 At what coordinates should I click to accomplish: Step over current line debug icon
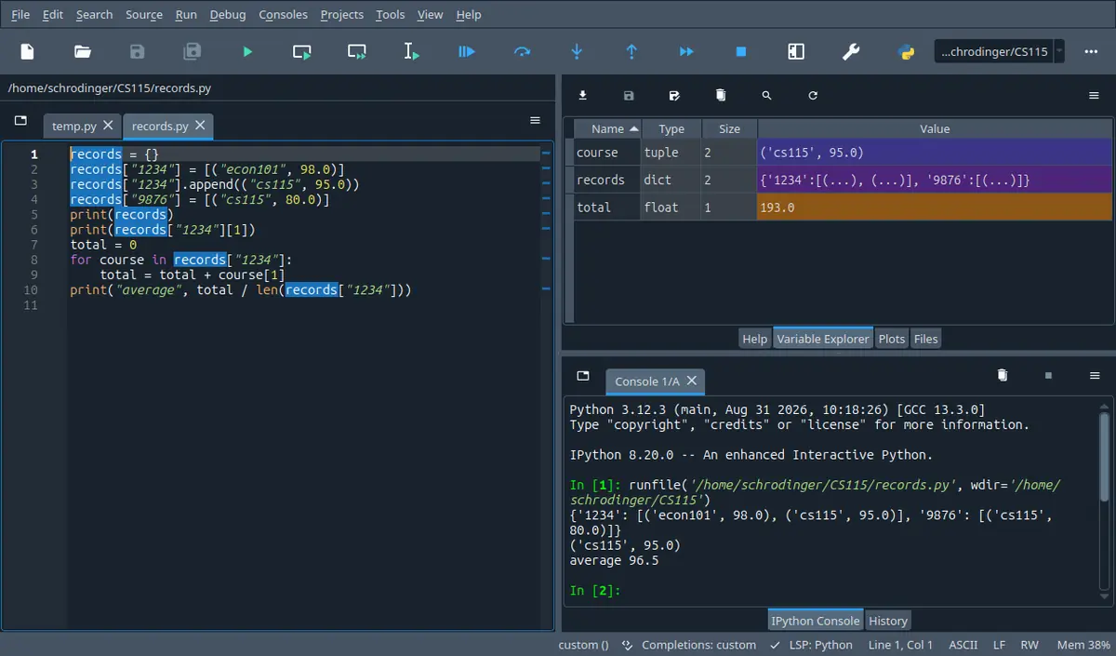[522, 52]
